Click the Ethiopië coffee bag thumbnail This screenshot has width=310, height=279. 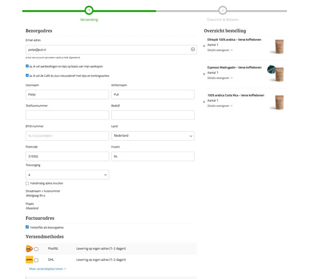[x=279, y=46]
